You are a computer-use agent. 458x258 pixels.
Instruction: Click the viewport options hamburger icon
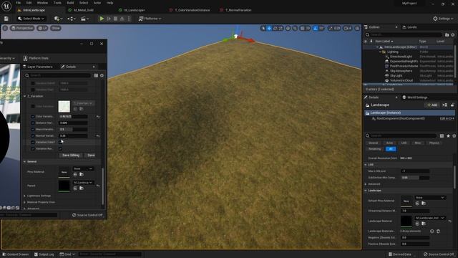pos(5,28)
